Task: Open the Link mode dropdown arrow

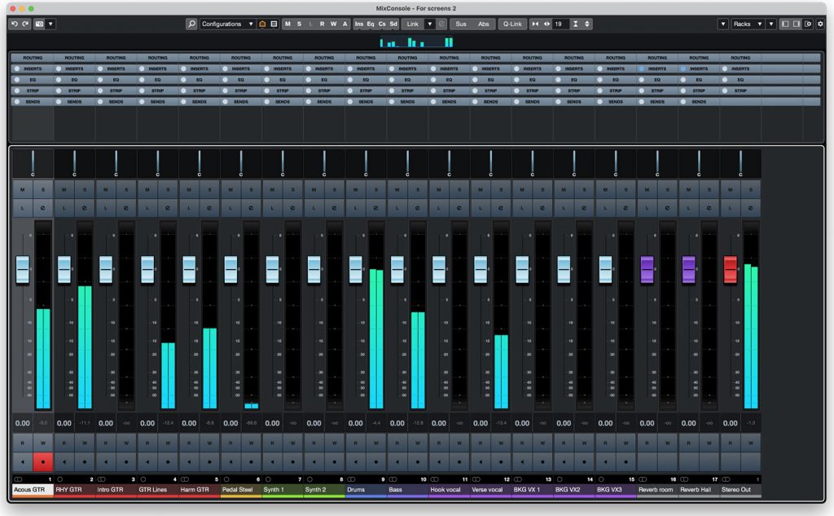Action: [430, 24]
